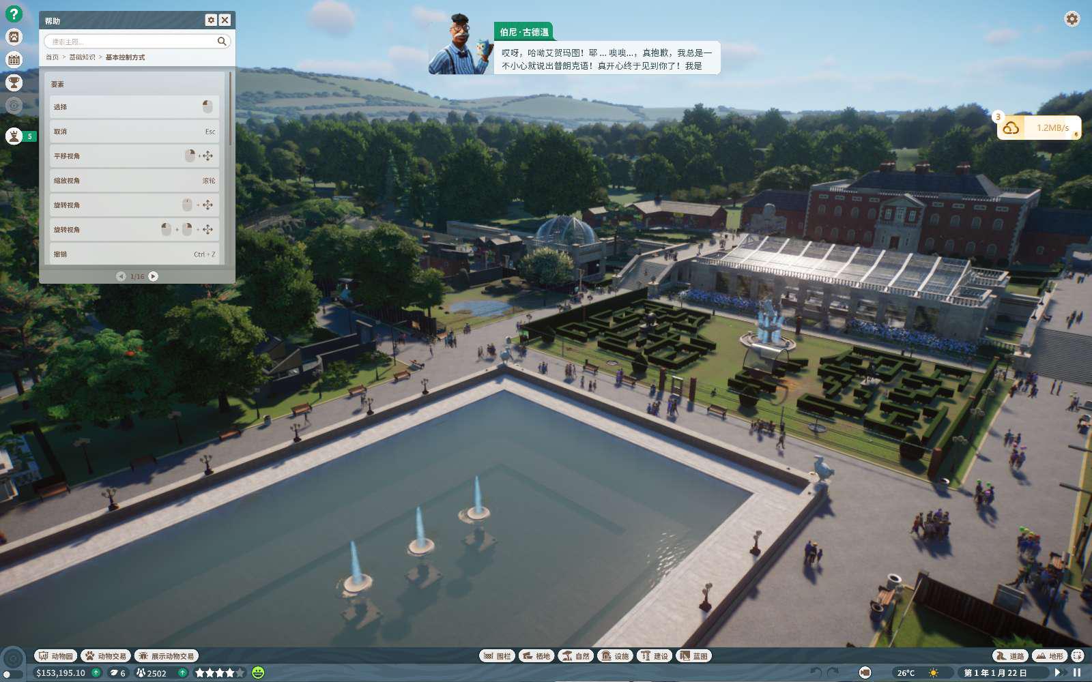Close the 帮助 help panel
This screenshot has width=1092, height=682.
point(225,20)
